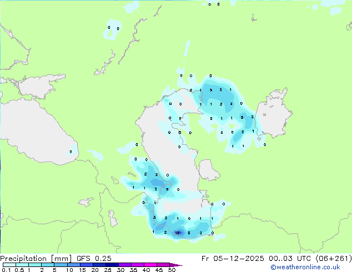Screen dimensions: 352x272
Task: Click the 0.5–1 mm legend color swatch
Action: click(x=22, y=265)
